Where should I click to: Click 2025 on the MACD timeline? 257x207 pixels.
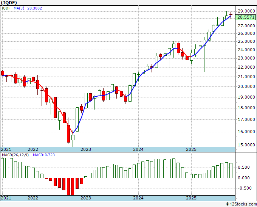(x=191, y=198)
